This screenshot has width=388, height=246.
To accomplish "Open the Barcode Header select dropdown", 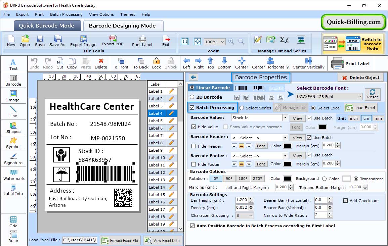I will pos(285,138).
